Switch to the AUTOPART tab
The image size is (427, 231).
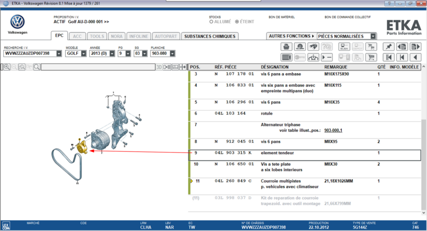click(166, 36)
